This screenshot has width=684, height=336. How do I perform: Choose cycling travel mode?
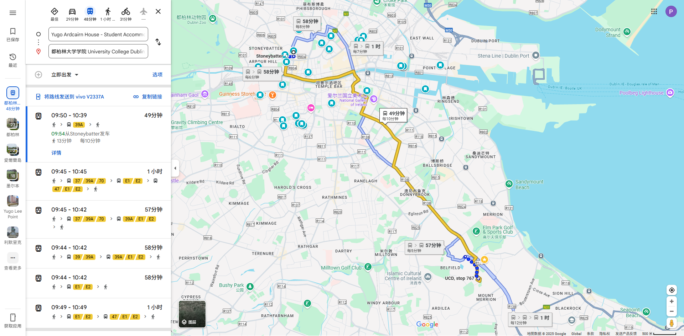pyautogui.click(x=126, y=14)
